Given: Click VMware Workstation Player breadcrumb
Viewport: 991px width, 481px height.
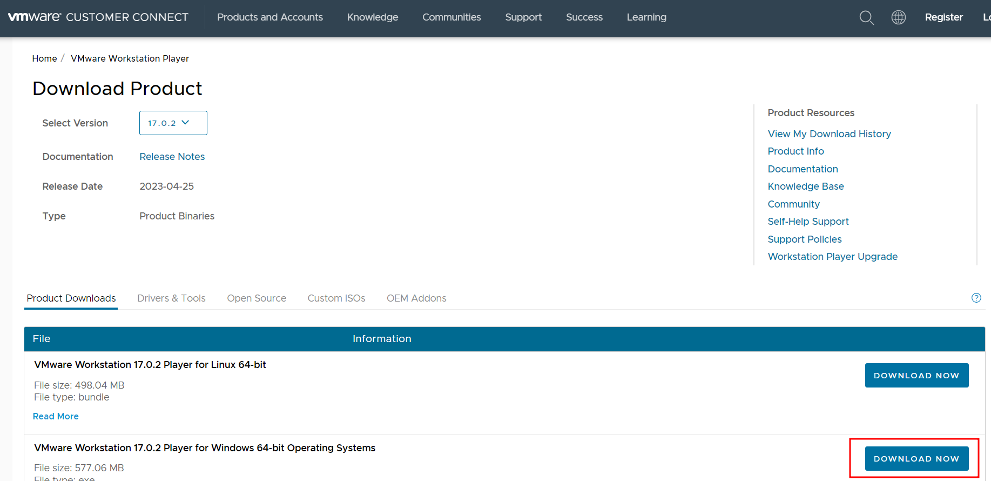Looking at the screenshot, I should click(130, 58).
